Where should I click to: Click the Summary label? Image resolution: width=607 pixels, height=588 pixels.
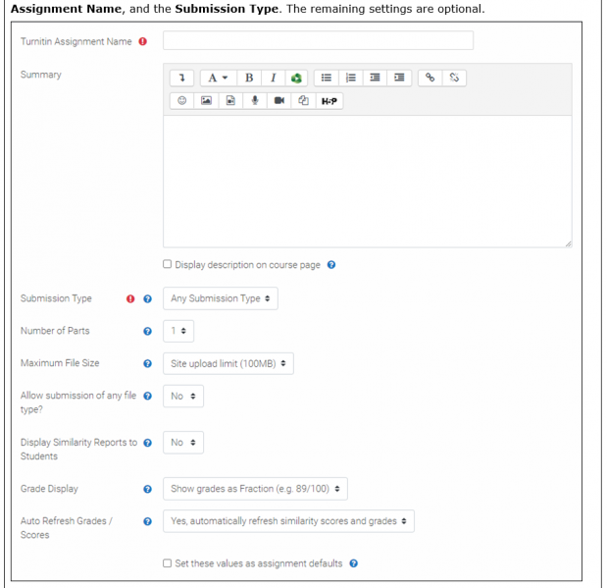[41, 75]
